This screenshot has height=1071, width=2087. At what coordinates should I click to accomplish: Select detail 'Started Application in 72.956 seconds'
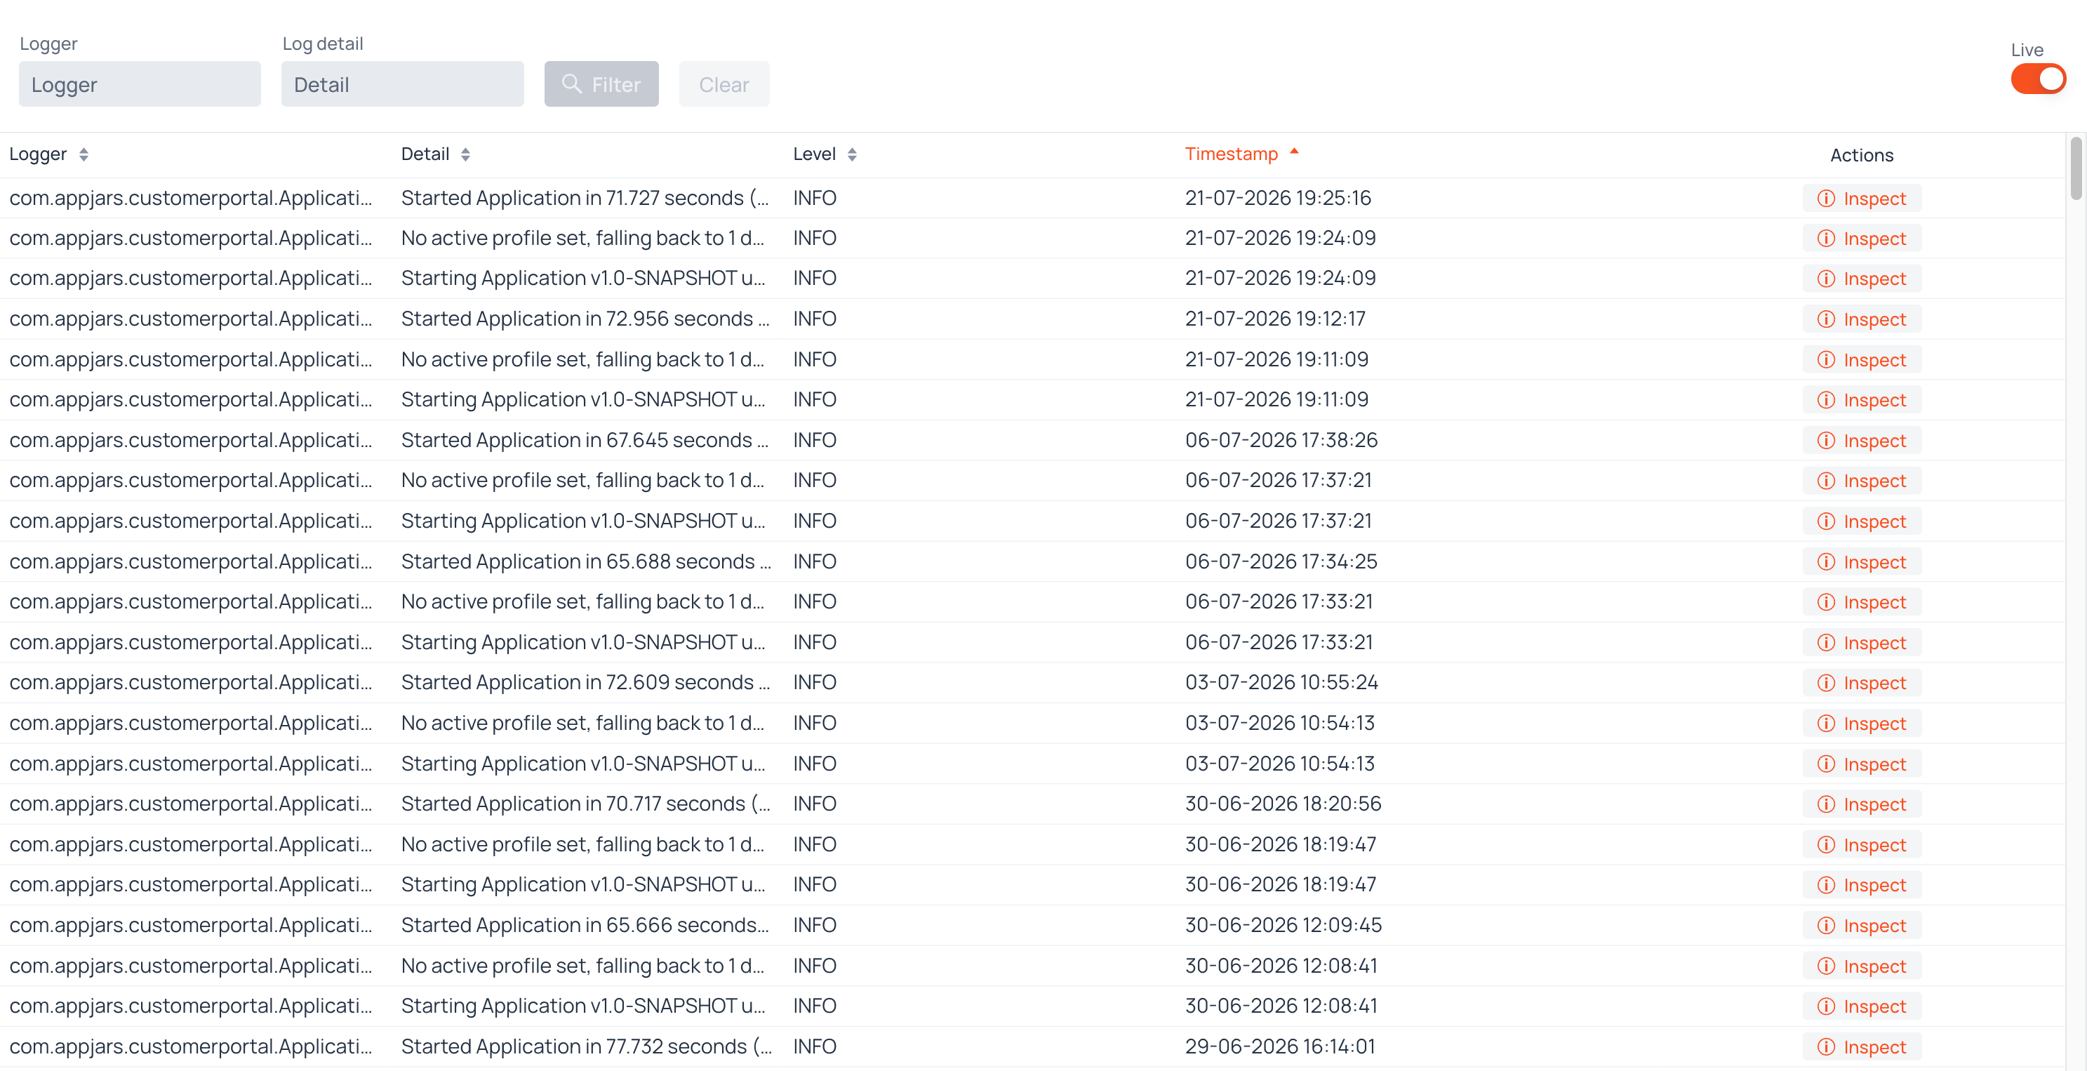tap(585, 319)
